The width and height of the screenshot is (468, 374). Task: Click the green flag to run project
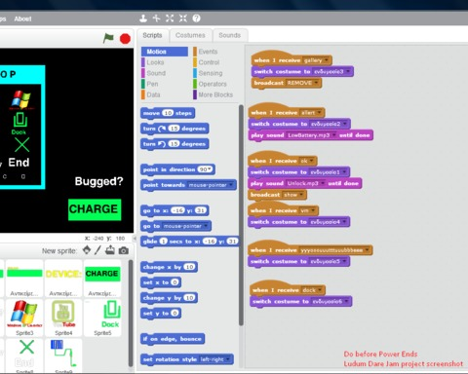(x=108, y=38)
